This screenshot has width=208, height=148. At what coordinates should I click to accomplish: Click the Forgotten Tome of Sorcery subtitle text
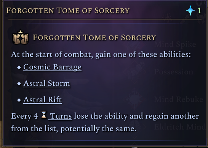(94, 37)
